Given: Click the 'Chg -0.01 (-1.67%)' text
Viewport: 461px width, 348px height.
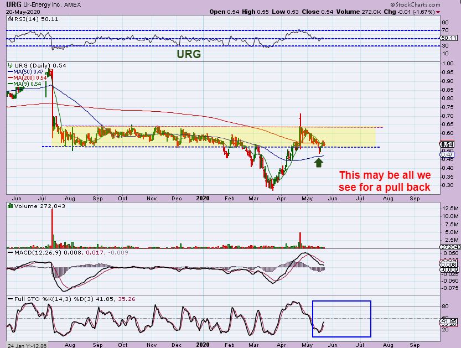Looking at the screenshot, I should 410,12.
